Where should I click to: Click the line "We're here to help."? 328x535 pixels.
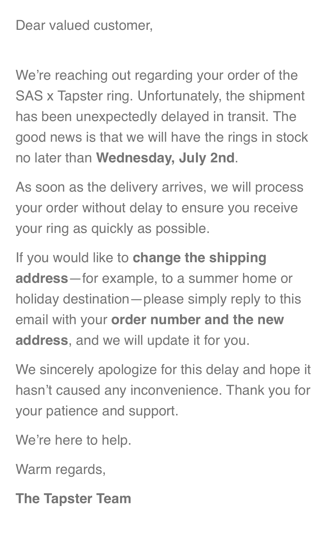click(x=73, y=440)
